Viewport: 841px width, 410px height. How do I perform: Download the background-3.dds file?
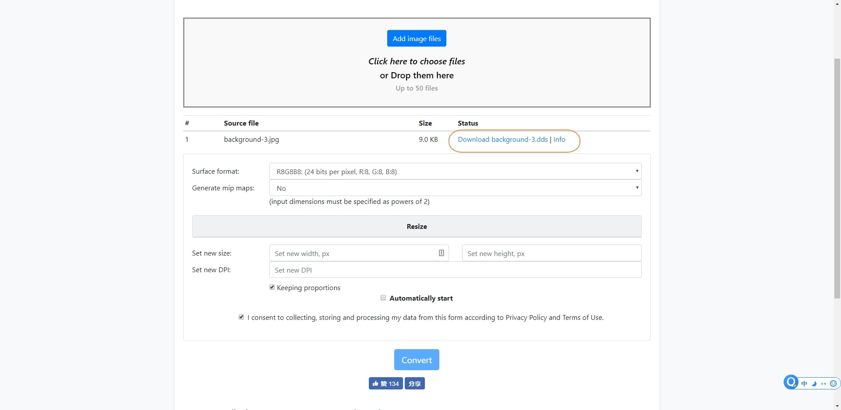[502, 140]
